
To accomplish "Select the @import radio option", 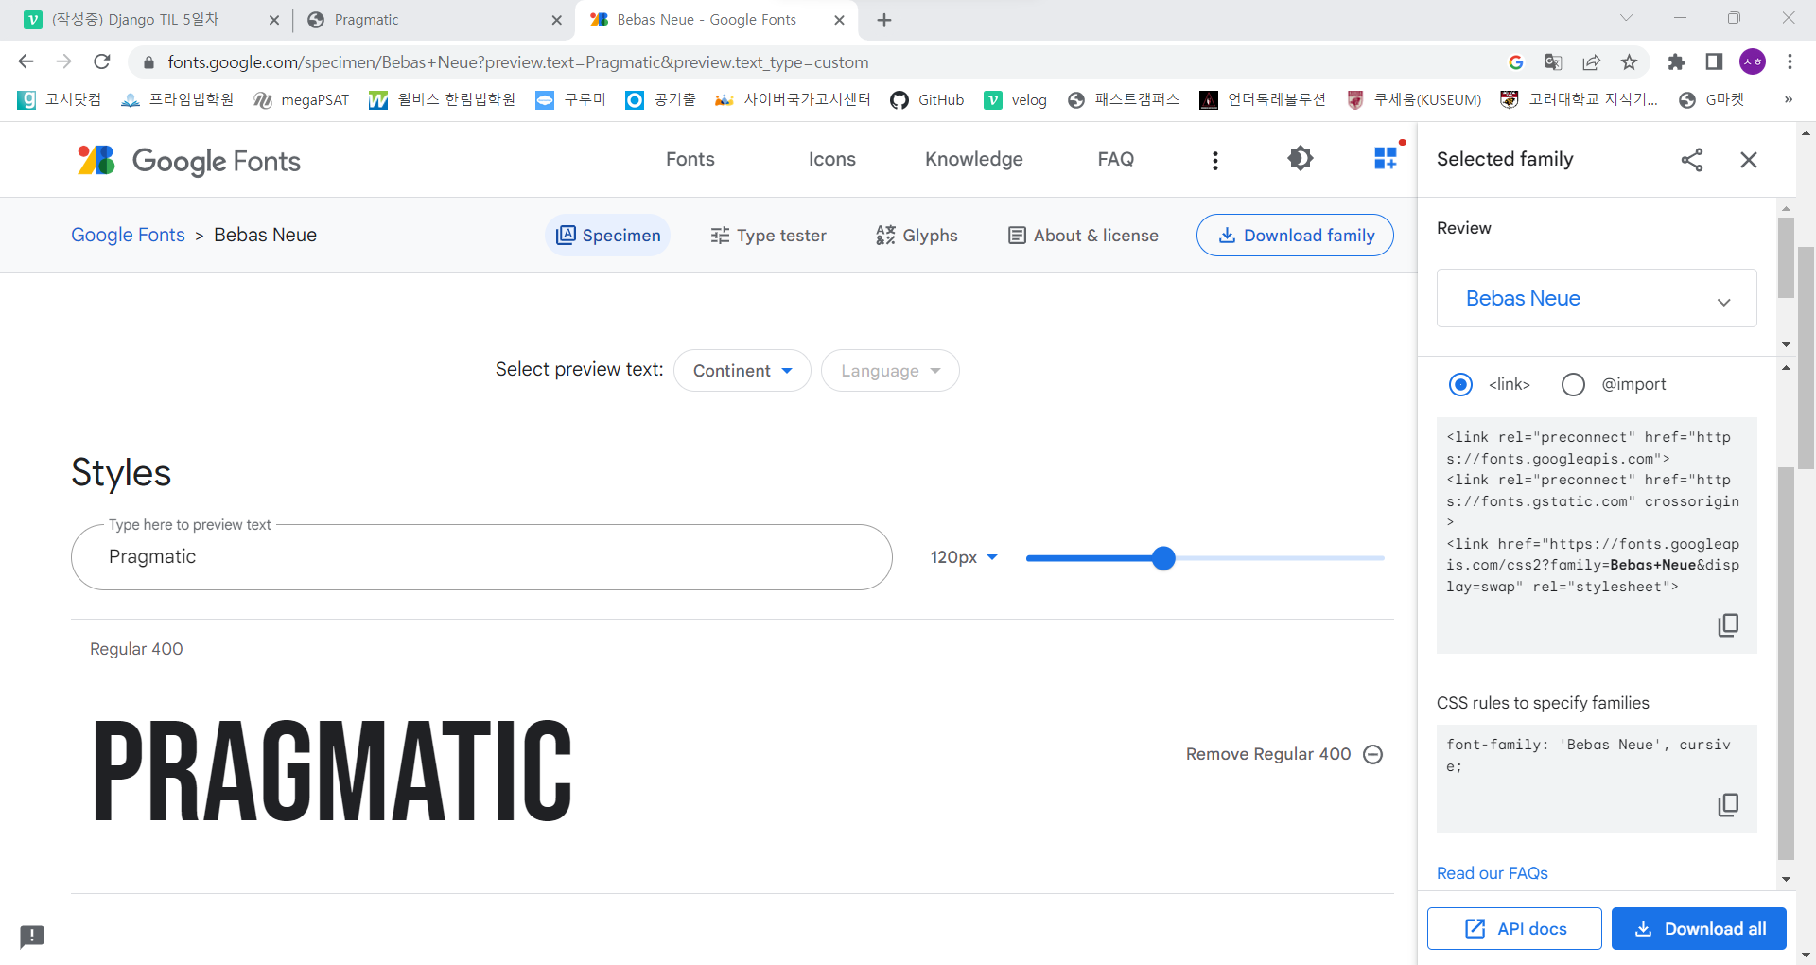I will [1573, 384].
